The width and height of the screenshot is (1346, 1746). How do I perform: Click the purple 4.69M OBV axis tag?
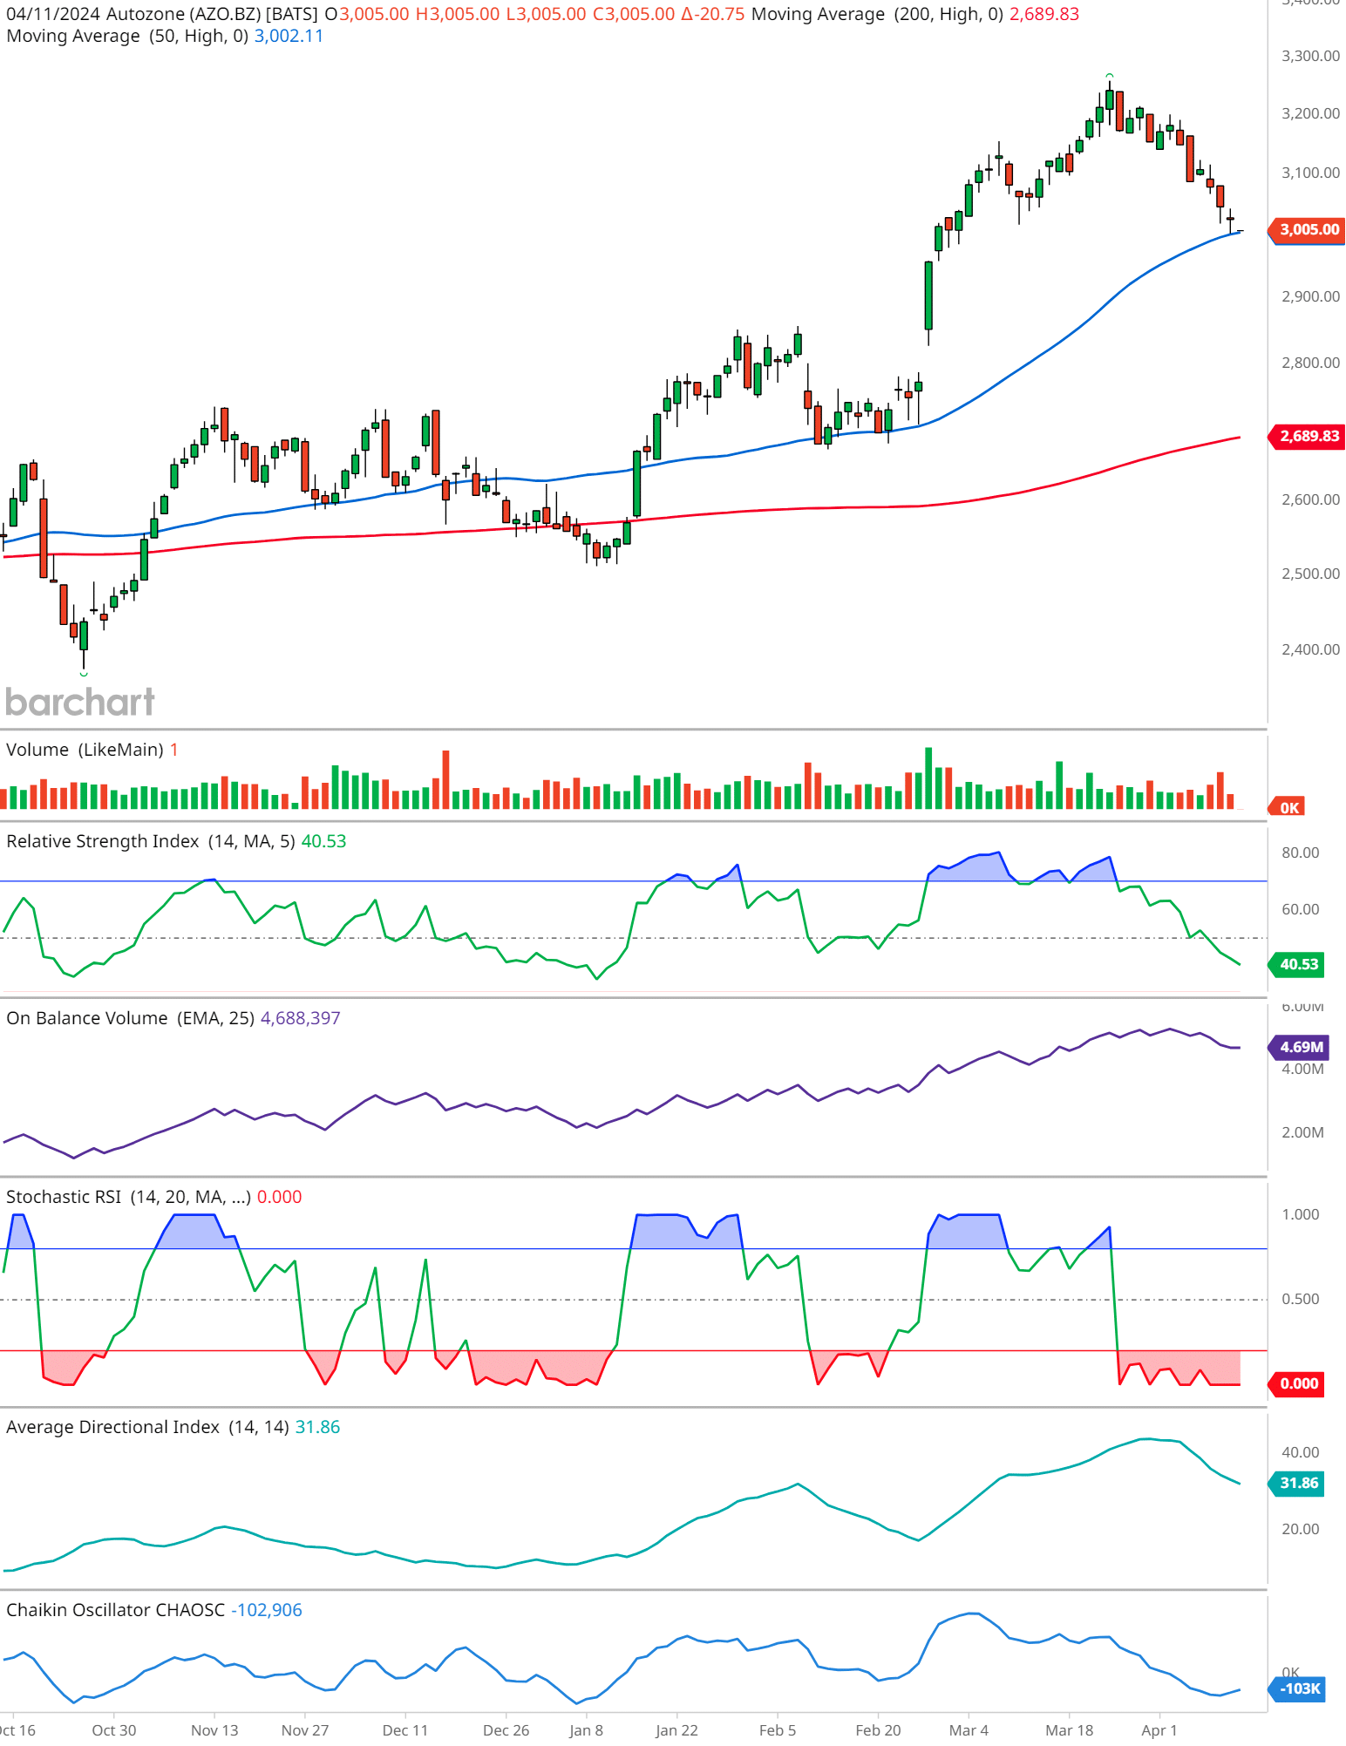point(1299,1047)
